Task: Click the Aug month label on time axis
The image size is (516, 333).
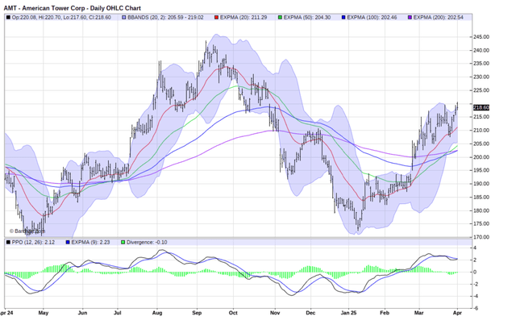Action: pyautogui.click(x=157, y=313)
